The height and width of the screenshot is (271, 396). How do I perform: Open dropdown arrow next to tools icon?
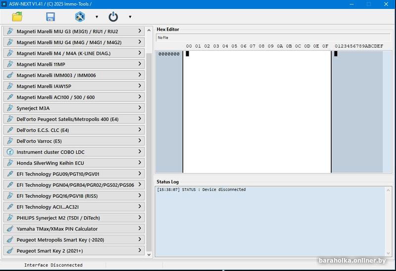pyautogui.click(x=97, y=17)
